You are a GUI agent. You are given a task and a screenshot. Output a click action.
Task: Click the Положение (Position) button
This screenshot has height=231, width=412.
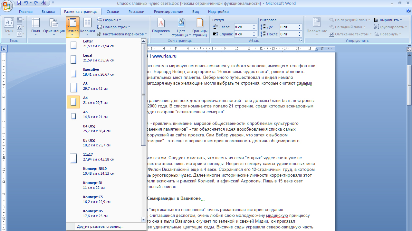click(317, 27)
